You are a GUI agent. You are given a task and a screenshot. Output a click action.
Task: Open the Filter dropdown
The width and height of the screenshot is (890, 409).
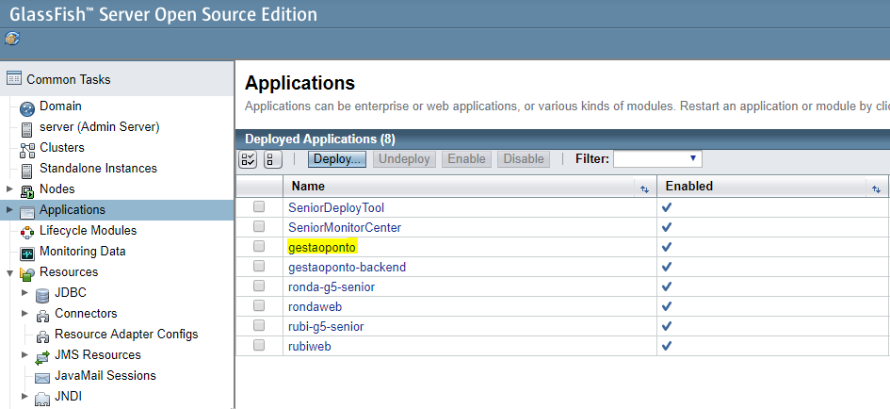(x=657, y=158)
